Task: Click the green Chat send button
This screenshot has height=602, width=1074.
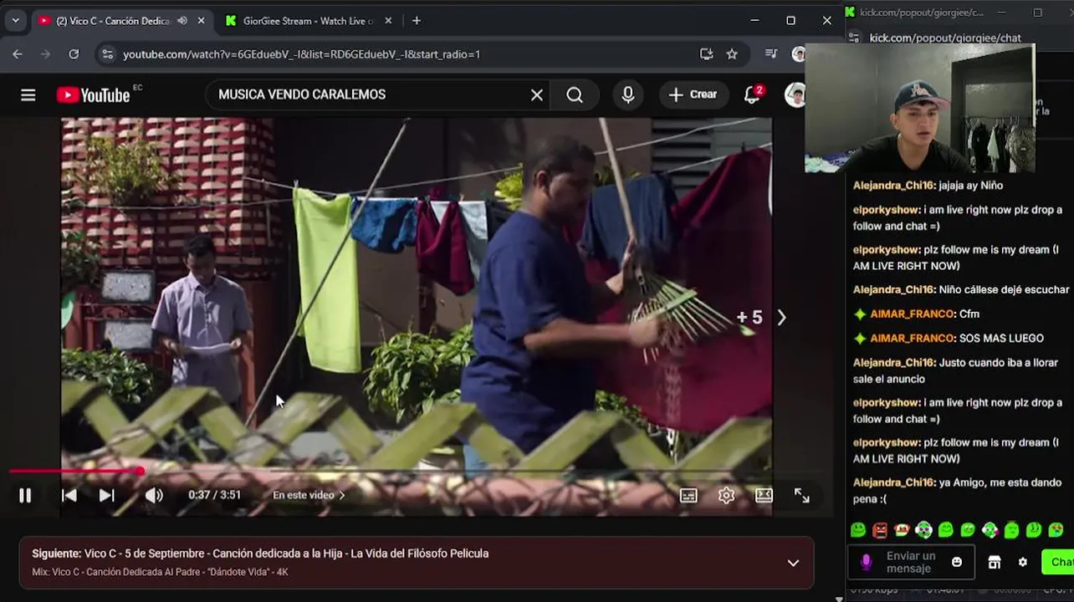Action: point(1058,563)
